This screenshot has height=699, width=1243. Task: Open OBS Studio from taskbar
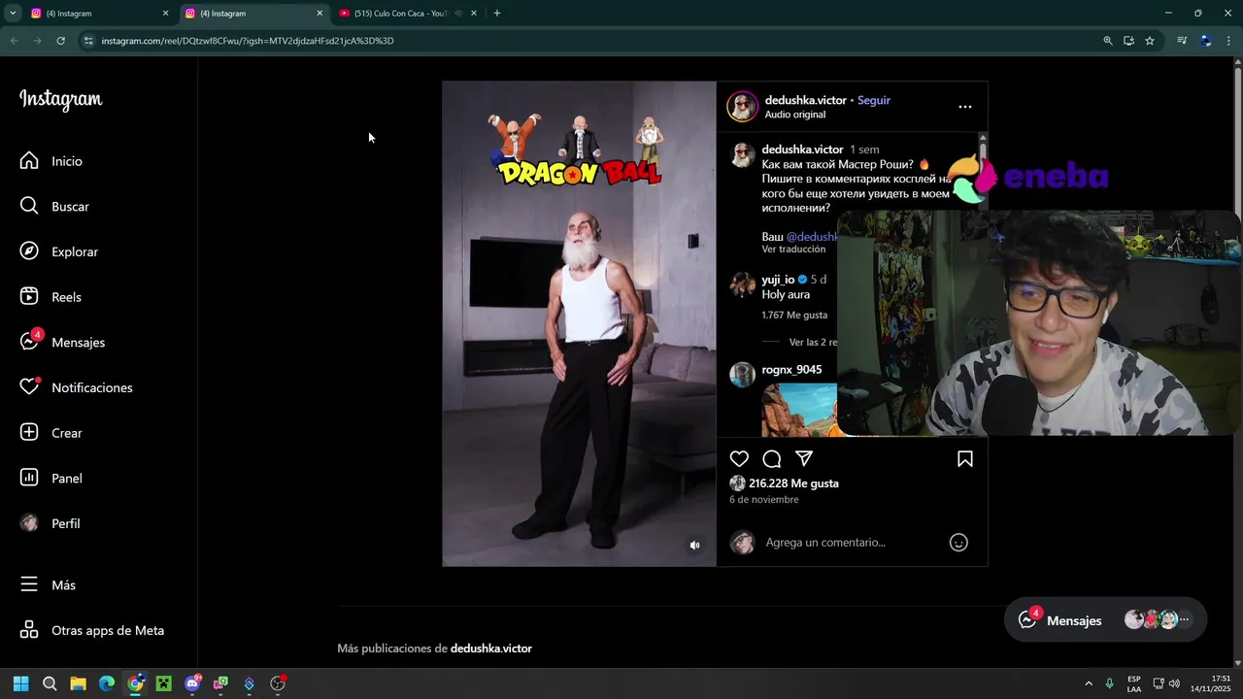tap(278, 683)
